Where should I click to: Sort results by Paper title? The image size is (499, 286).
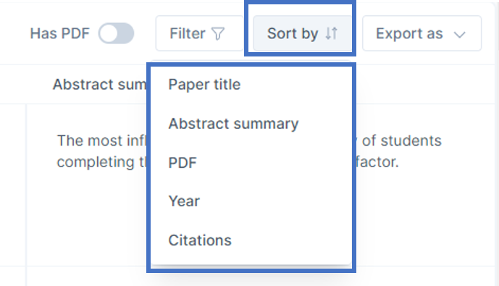[251, 85]
